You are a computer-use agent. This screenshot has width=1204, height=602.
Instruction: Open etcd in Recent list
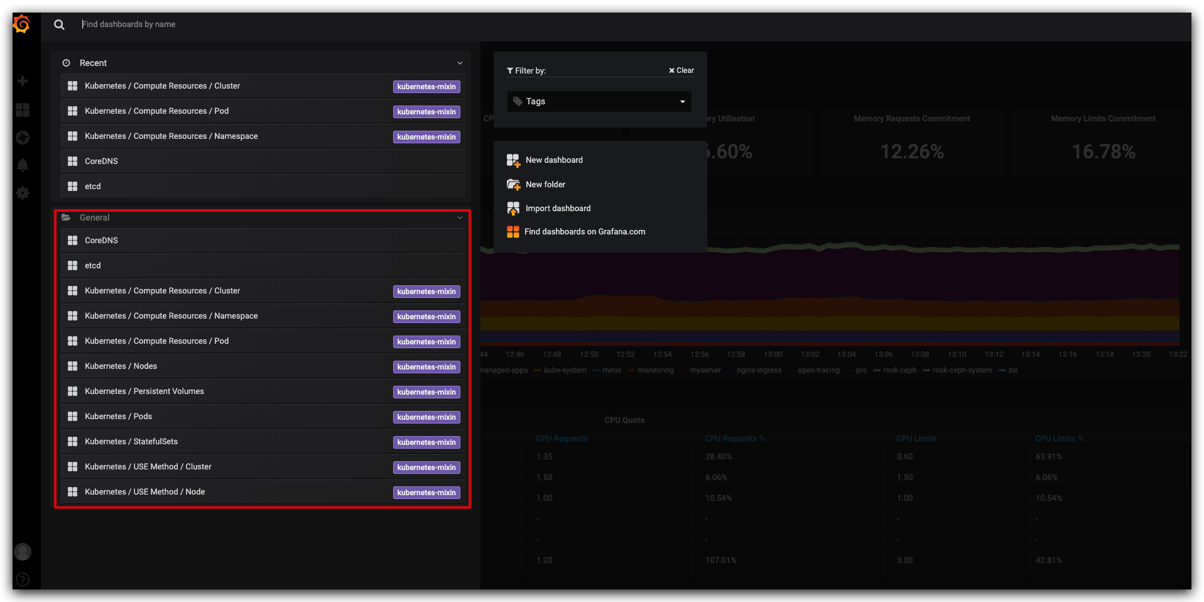pyautogui.click(x=264, y=187)
